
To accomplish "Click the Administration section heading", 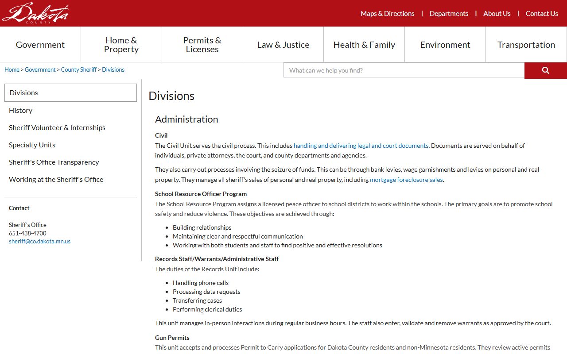I will point(186,119).
